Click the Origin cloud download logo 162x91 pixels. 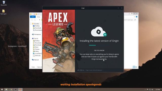tap(99, 32)
